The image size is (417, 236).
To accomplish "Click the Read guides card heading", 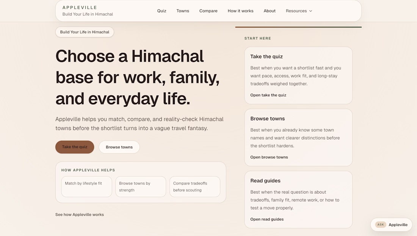I will (x=265, y=181).
